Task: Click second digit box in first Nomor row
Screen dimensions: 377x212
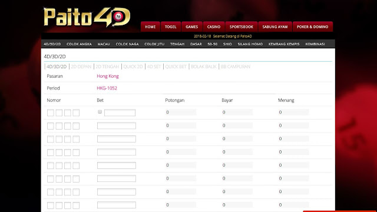Action: pyautogui.click(x=59, y=112)
